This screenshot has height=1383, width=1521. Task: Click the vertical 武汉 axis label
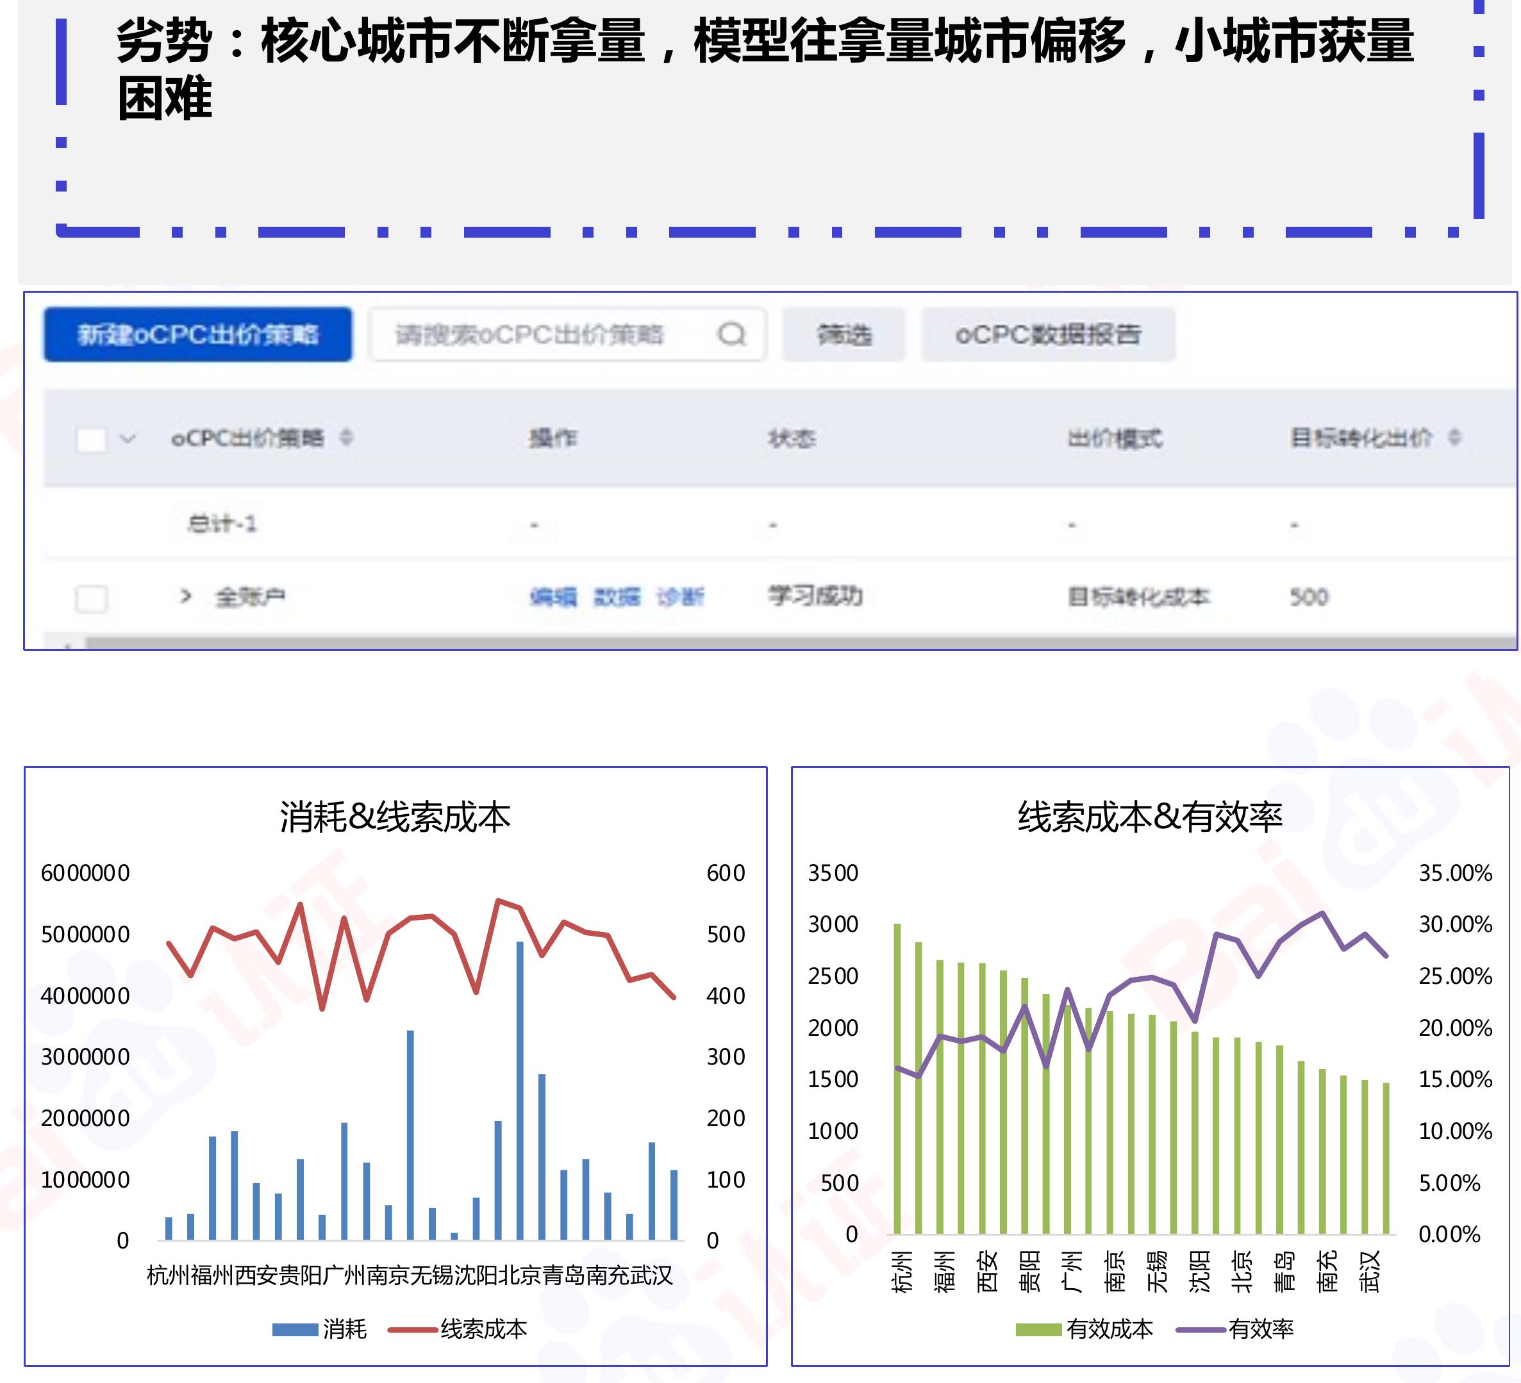(1369, 1272)
